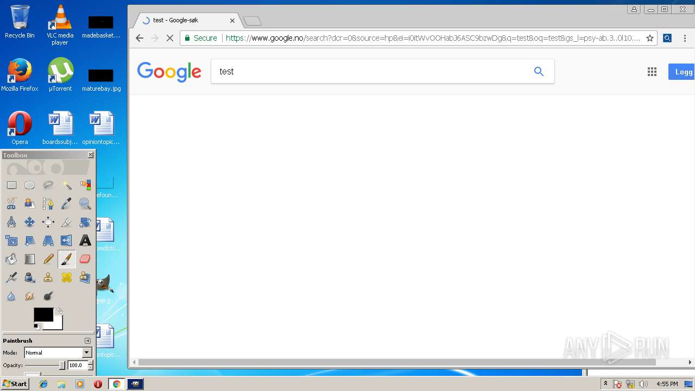Choose the Flip tool
Image resolution: width=695 pixels, height=391 pixels.
(x=67, y=241)
